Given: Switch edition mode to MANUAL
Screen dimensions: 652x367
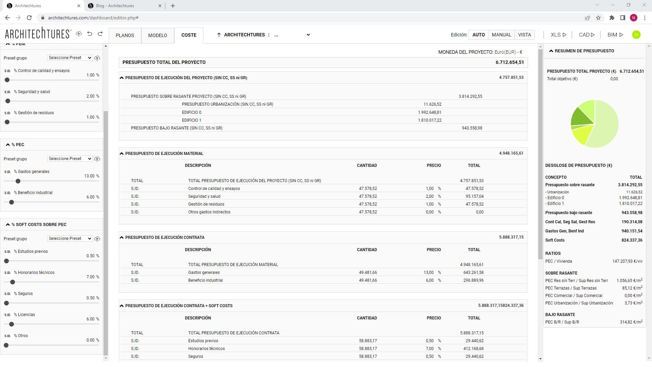Looking at the screenshot, I should [x=502, y=35].
